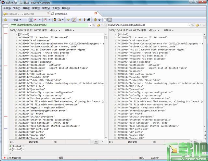
Task: Click the left pane horizontal scrollbar thumb
Action: click(96, 142)
